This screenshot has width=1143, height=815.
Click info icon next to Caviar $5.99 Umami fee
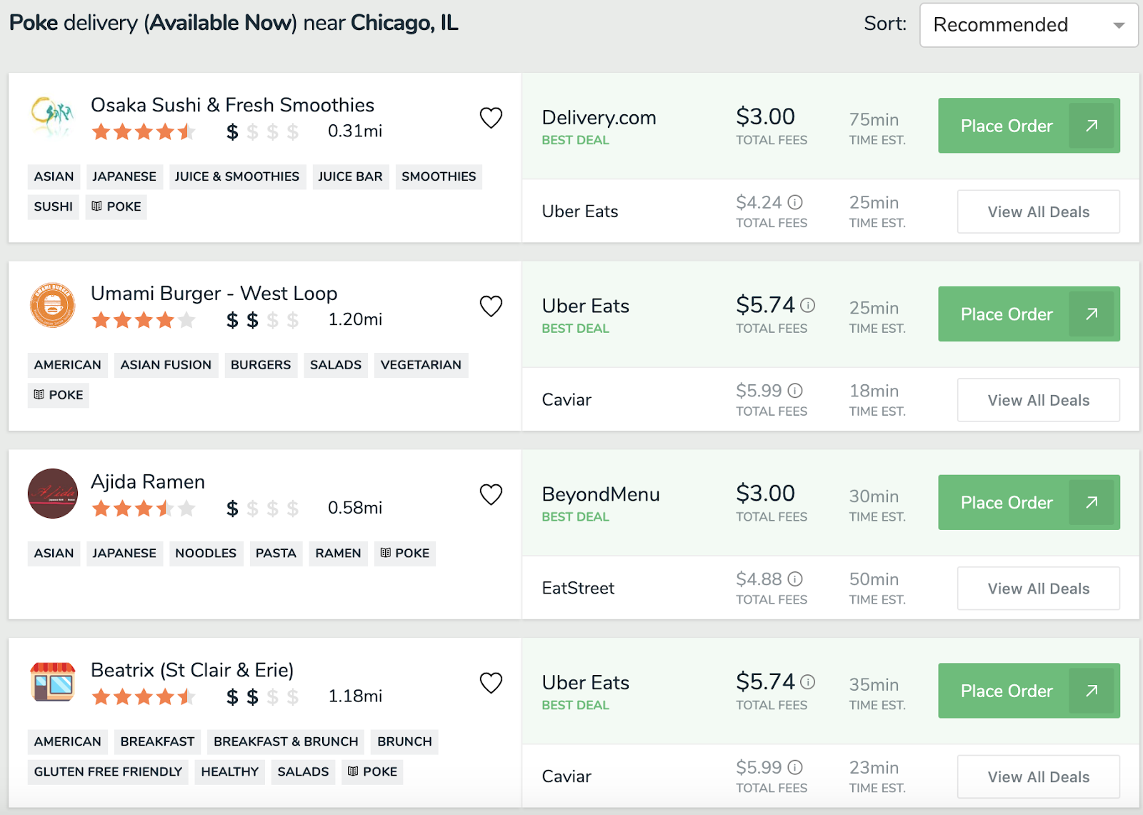point(795,391)
